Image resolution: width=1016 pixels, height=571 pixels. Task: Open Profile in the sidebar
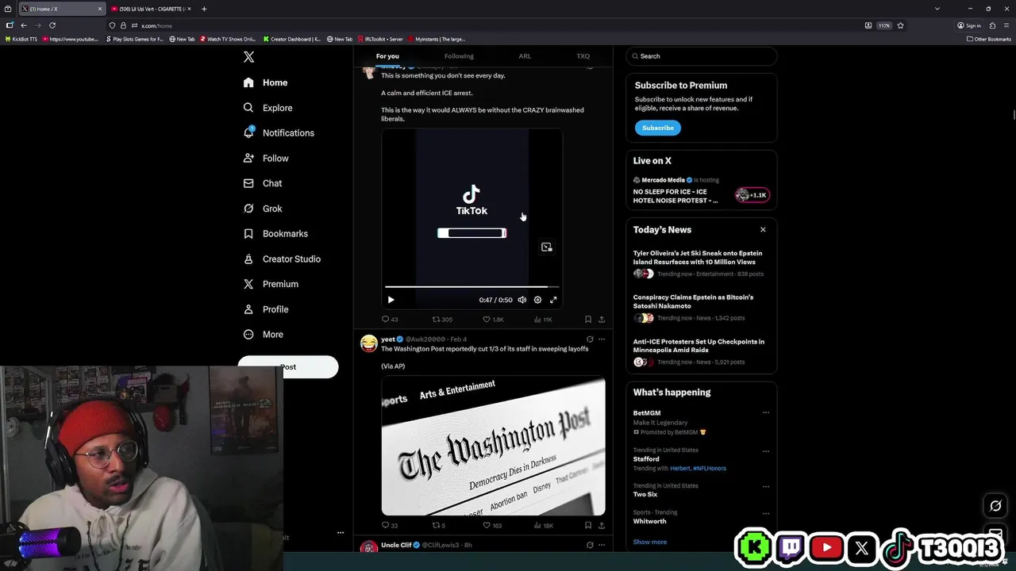(x=266, y=309)
